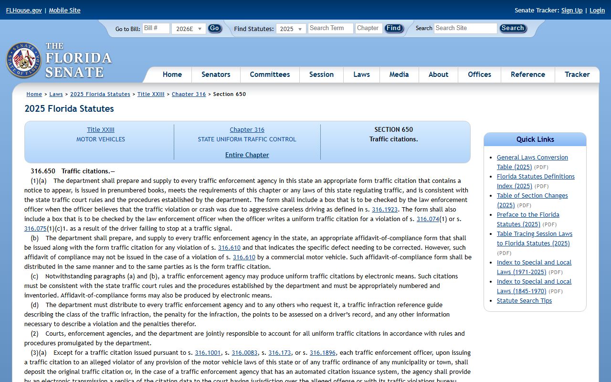The height and width of the screenshot is (382, 611).
Task: Click the Chapter 316 breadcrumb link
Action: click(x=189, y=94)
